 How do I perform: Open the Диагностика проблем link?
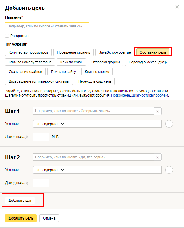pos(150,95)
